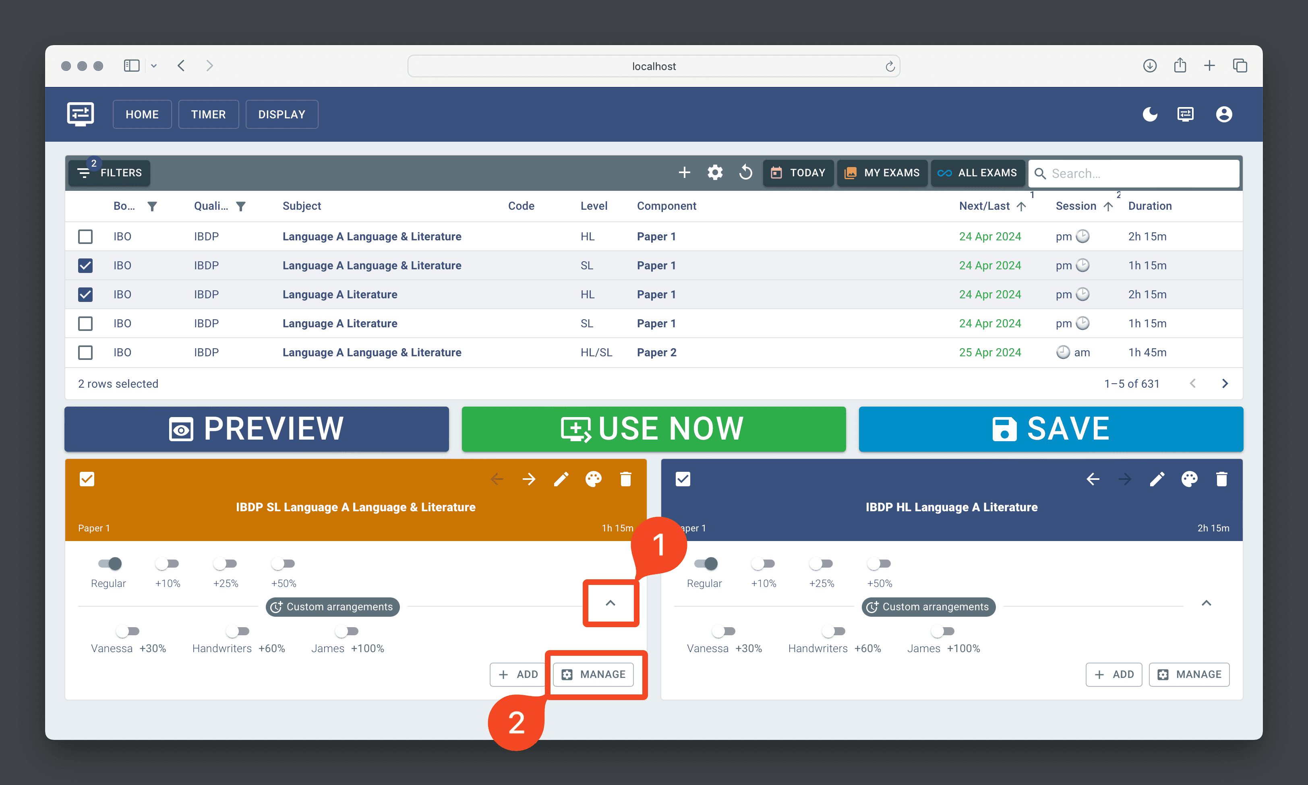Click the ADD button on IBDP HL card
This screenshot has width=1308, height=785.
click(1113, 674)
